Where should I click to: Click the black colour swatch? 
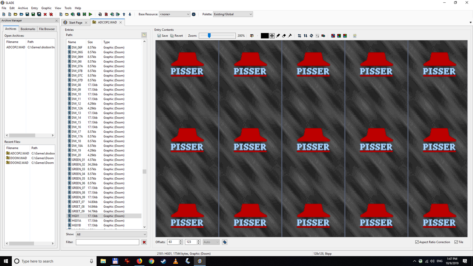coord(265,35)
